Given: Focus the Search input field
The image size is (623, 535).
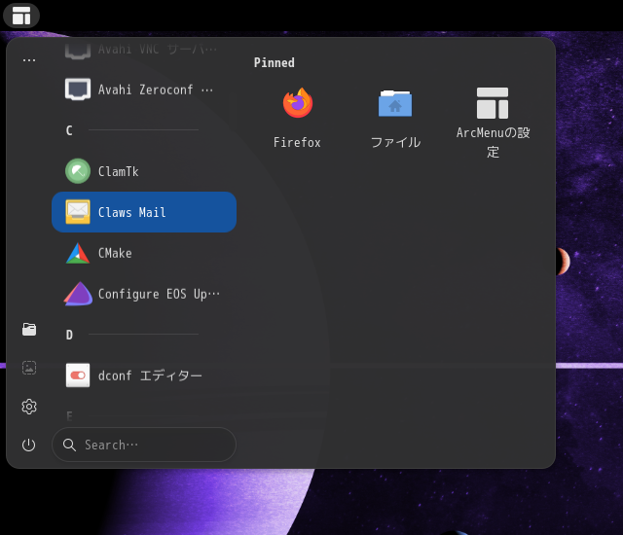Looking at the screenshot, I should (144, 445).
